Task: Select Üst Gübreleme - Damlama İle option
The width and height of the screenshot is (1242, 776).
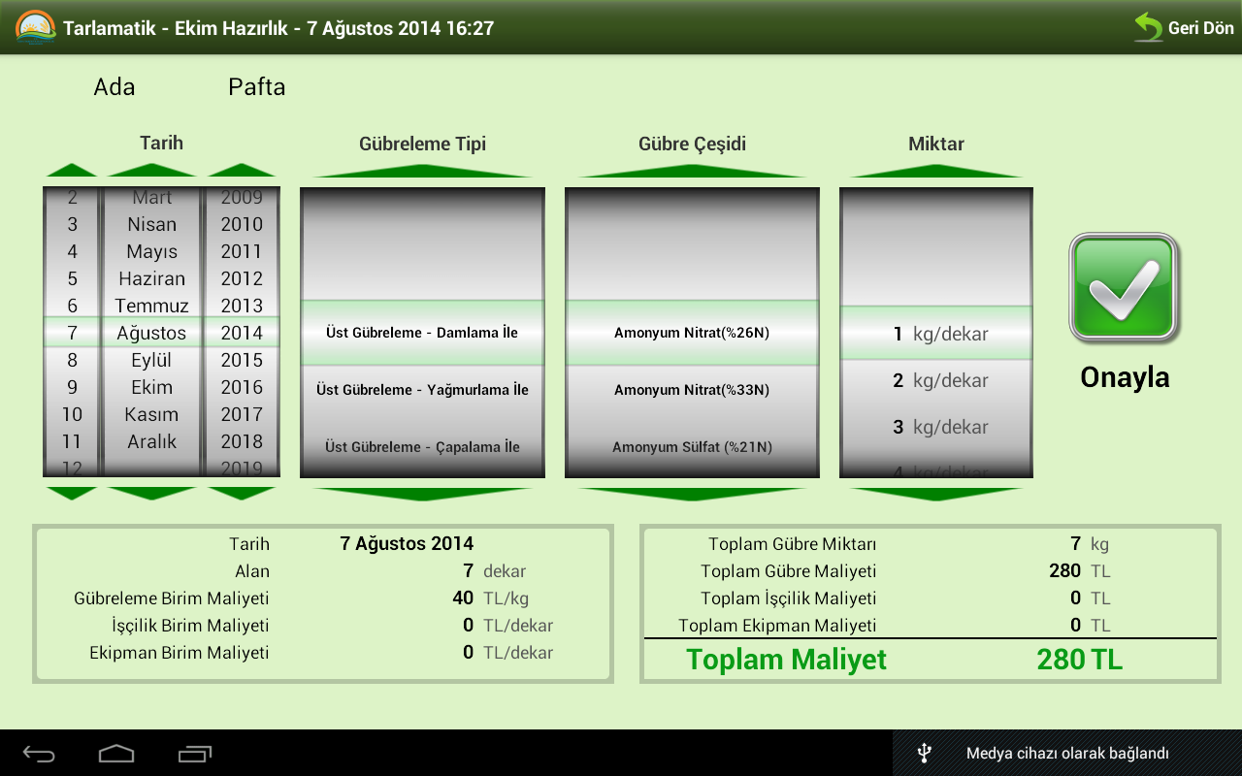Action: (422, 333)
